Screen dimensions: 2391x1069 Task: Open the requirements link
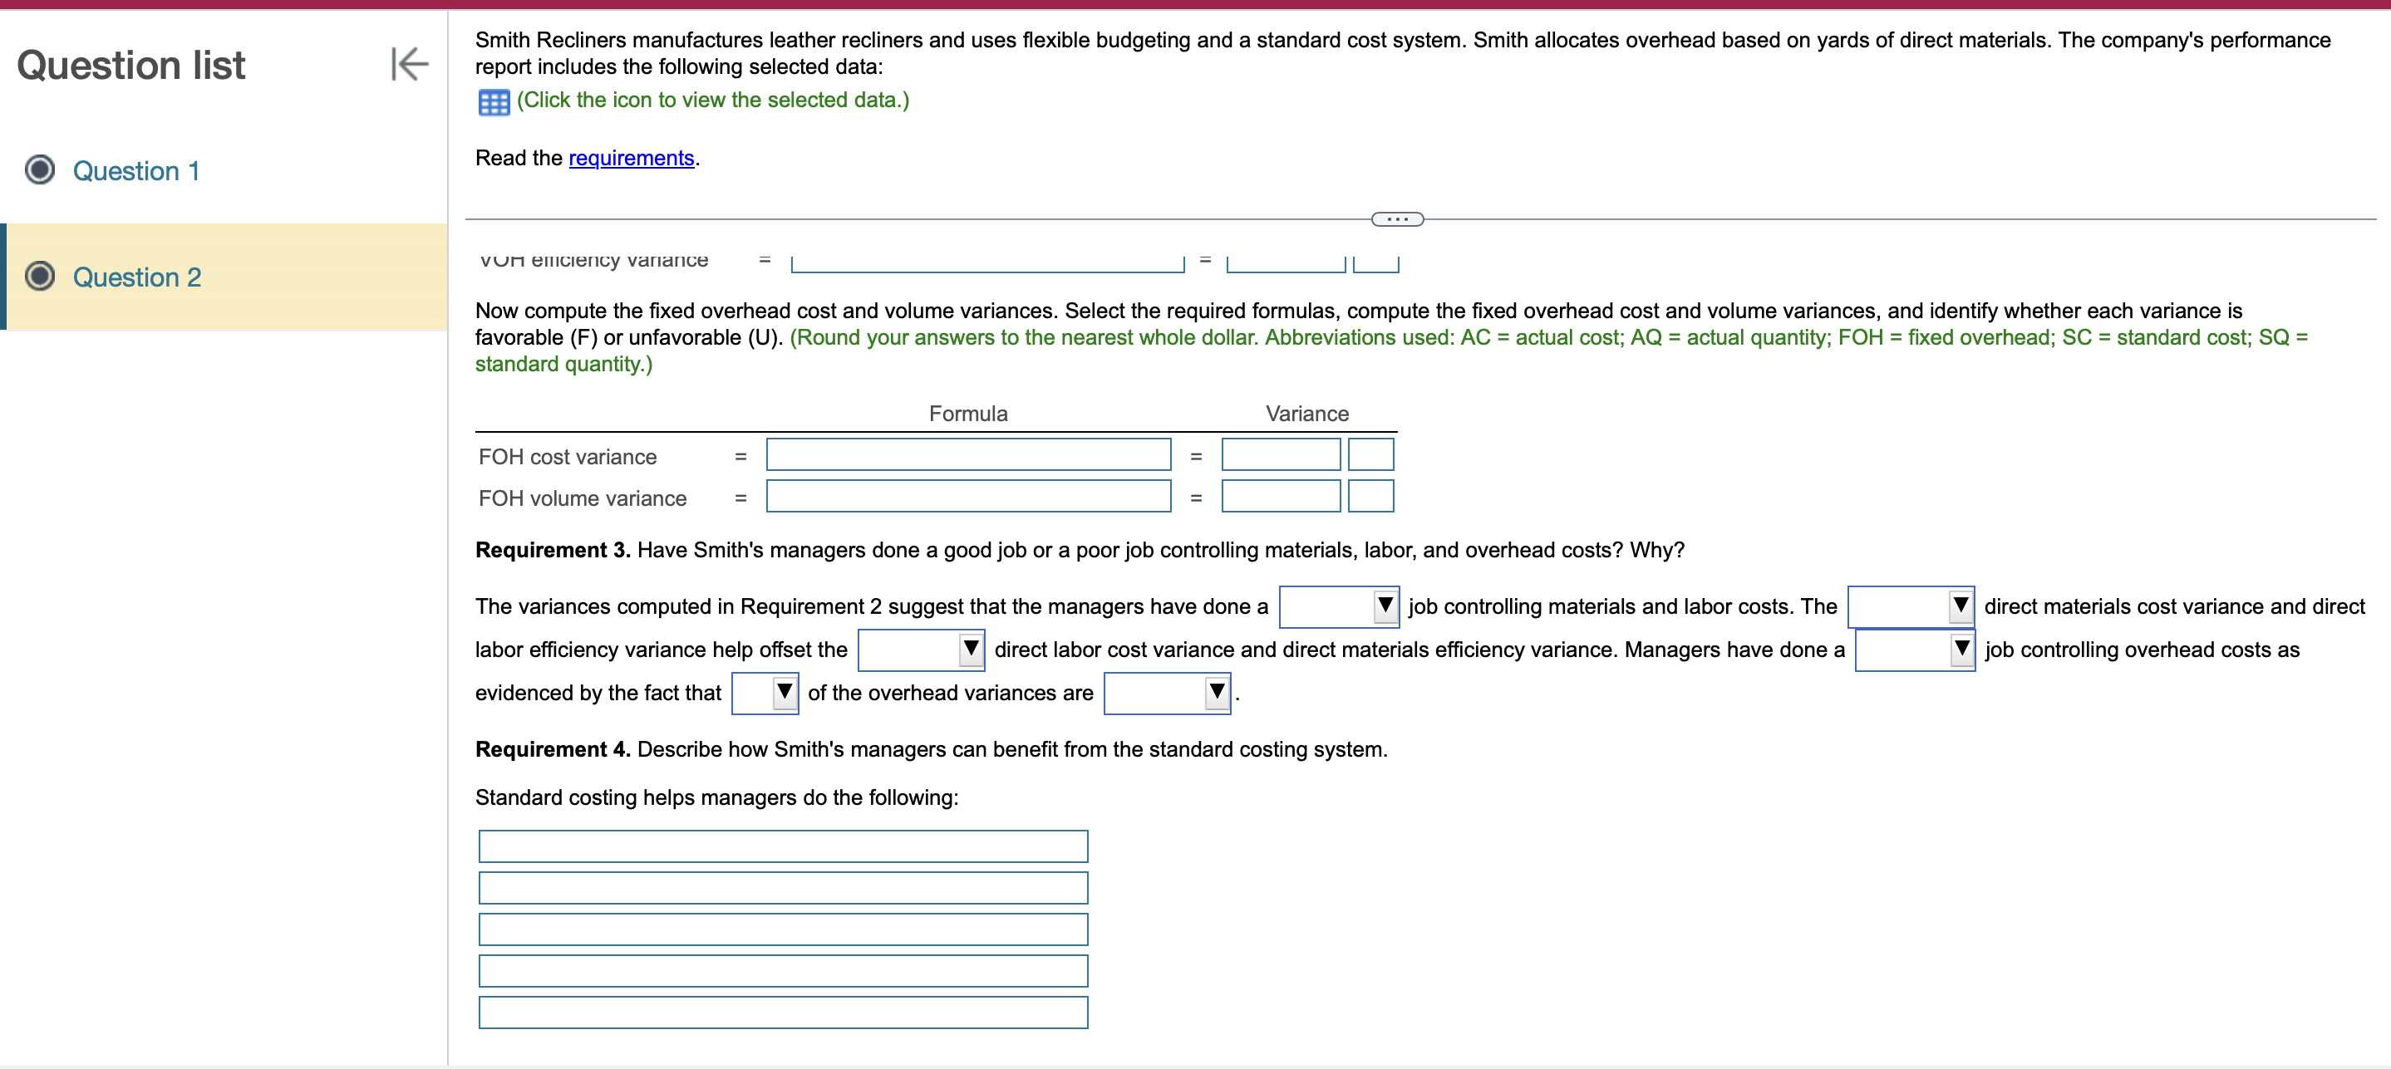(630, 158)
